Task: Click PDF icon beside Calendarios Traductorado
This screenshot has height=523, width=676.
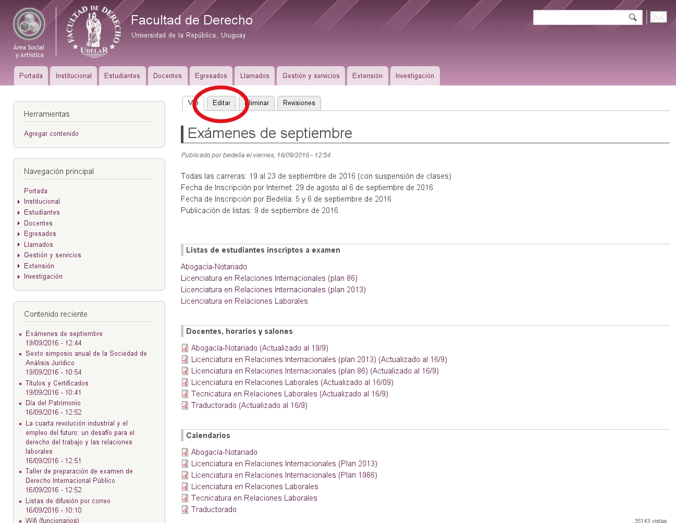Action: (185, 509)
